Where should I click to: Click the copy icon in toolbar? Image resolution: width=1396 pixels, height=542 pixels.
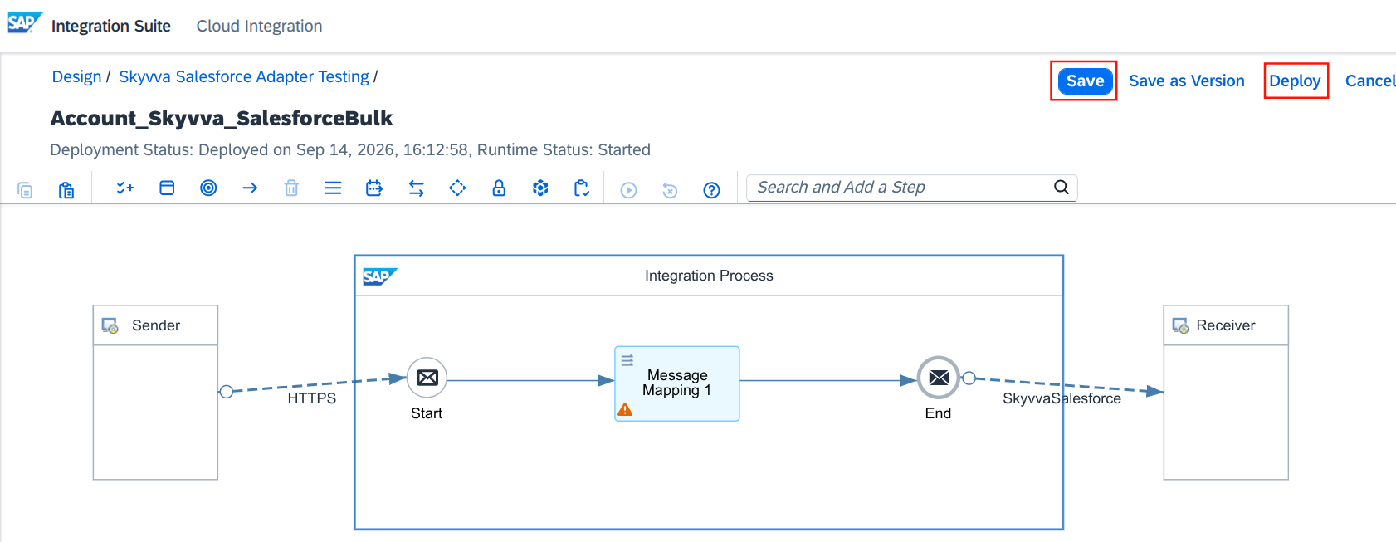[x=25, y=190]
